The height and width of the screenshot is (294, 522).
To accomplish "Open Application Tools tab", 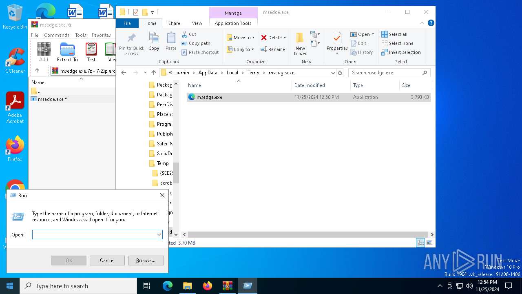I will pos(233,23).
